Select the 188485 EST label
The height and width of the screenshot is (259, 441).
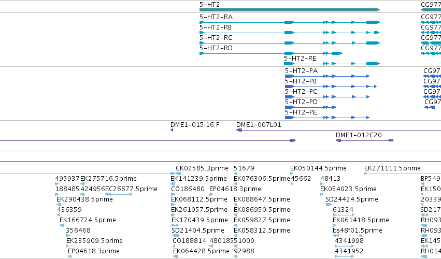[x=67, y=189]
